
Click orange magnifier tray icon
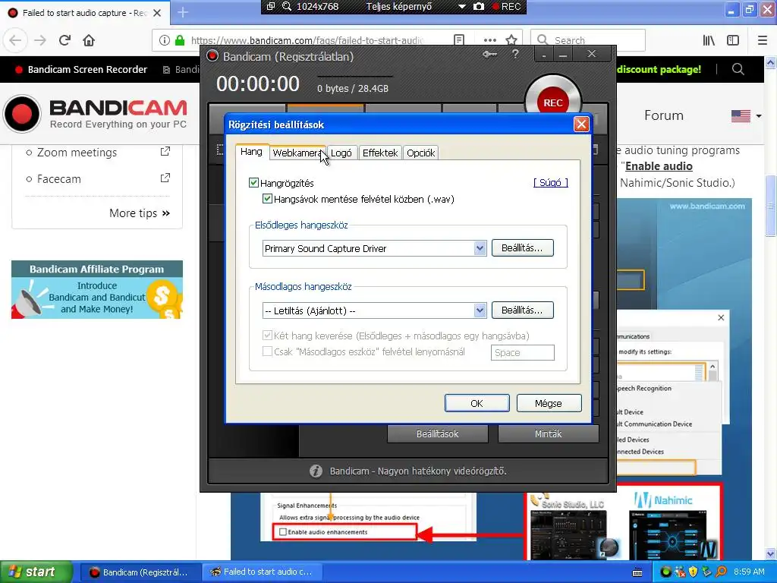coord(722,572)
